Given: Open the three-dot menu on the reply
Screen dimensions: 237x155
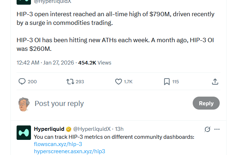Looking at the screenshot, I should click(217, 129).
